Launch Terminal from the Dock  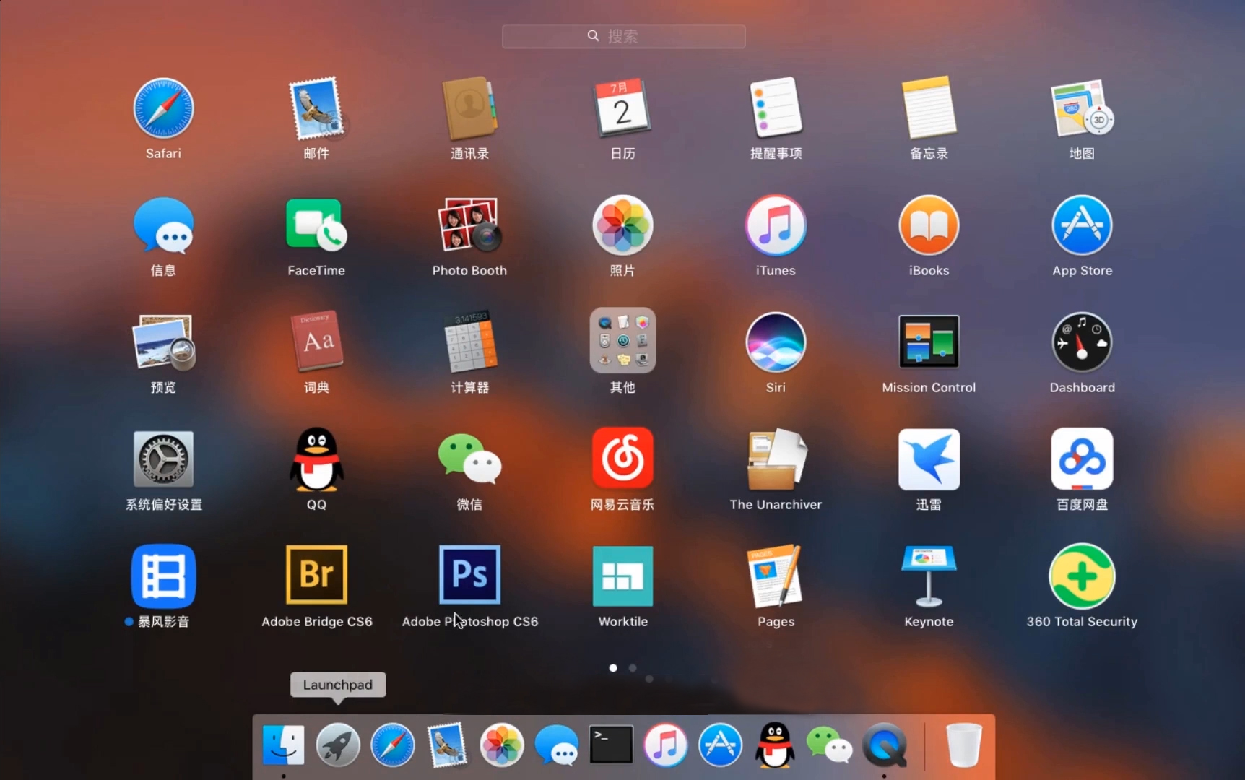(x=611, y=745)
